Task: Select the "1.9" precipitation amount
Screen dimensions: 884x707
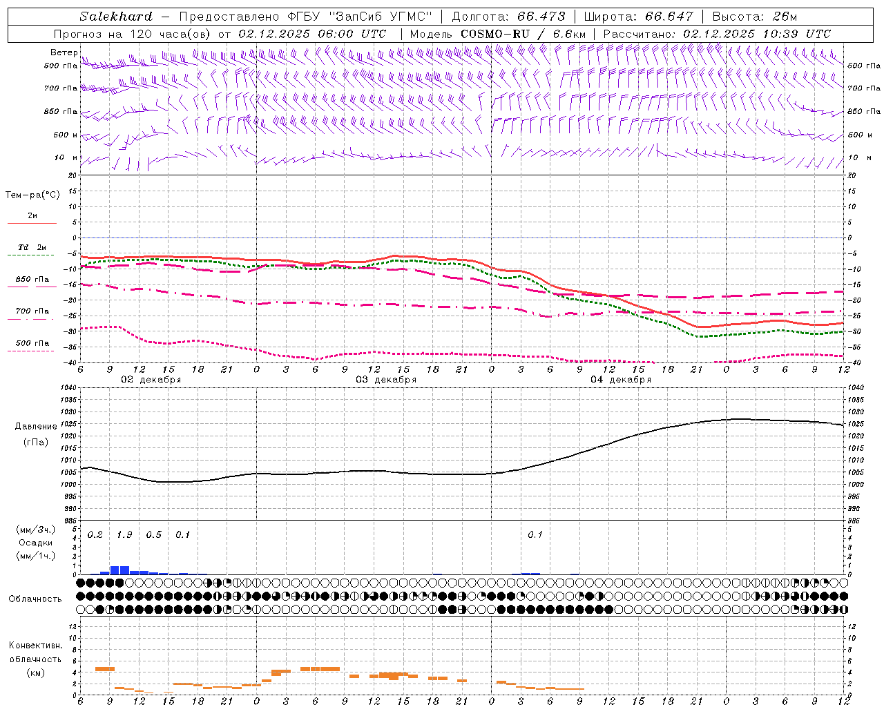Action: click(x=124, y=535)
